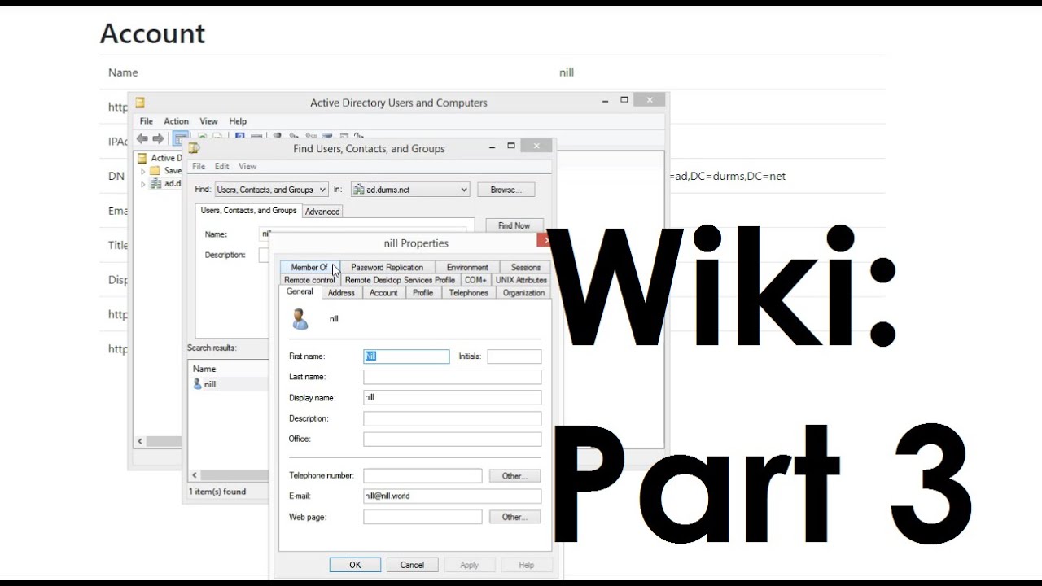Click the ad.d domain icon in console tree
The height and width of the screenshot is (586, 1042).
pyautogui.click(x=155, y=184)
